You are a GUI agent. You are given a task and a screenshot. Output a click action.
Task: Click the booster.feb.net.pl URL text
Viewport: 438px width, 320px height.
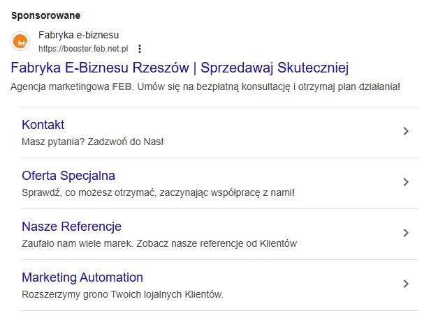(83, 49)
